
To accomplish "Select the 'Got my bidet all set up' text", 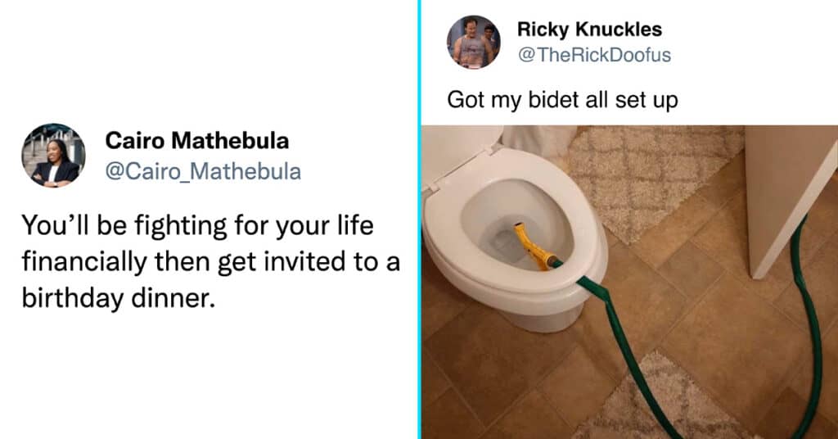I will click(562, 100).
